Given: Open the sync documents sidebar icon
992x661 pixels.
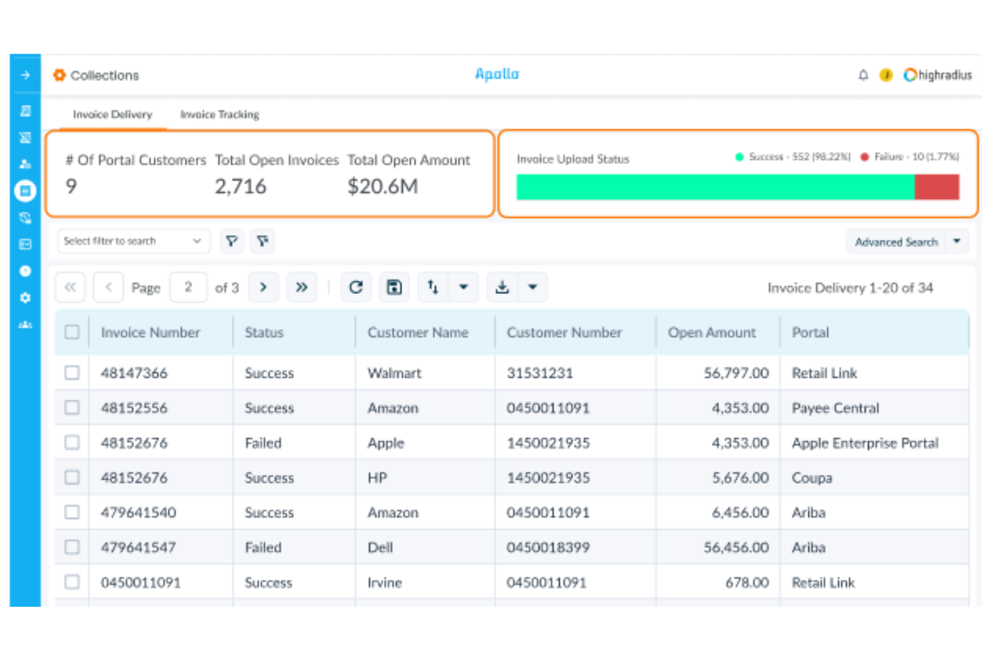Looking at the screenshot, I should pos(25,218).
